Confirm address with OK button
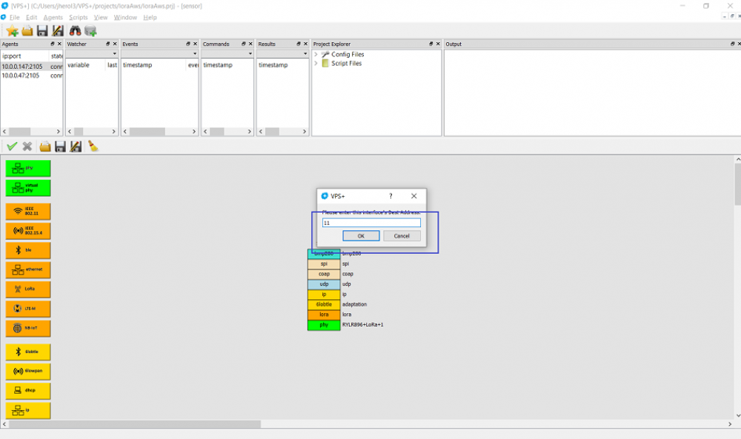Image resolution: width=741 pixels, height=439 pixels. (361, 236)
